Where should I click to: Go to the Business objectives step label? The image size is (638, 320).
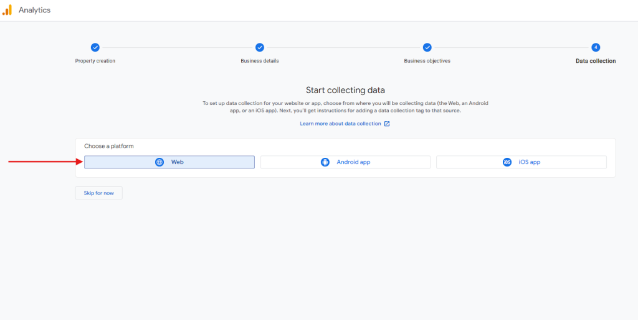point(427,61)
